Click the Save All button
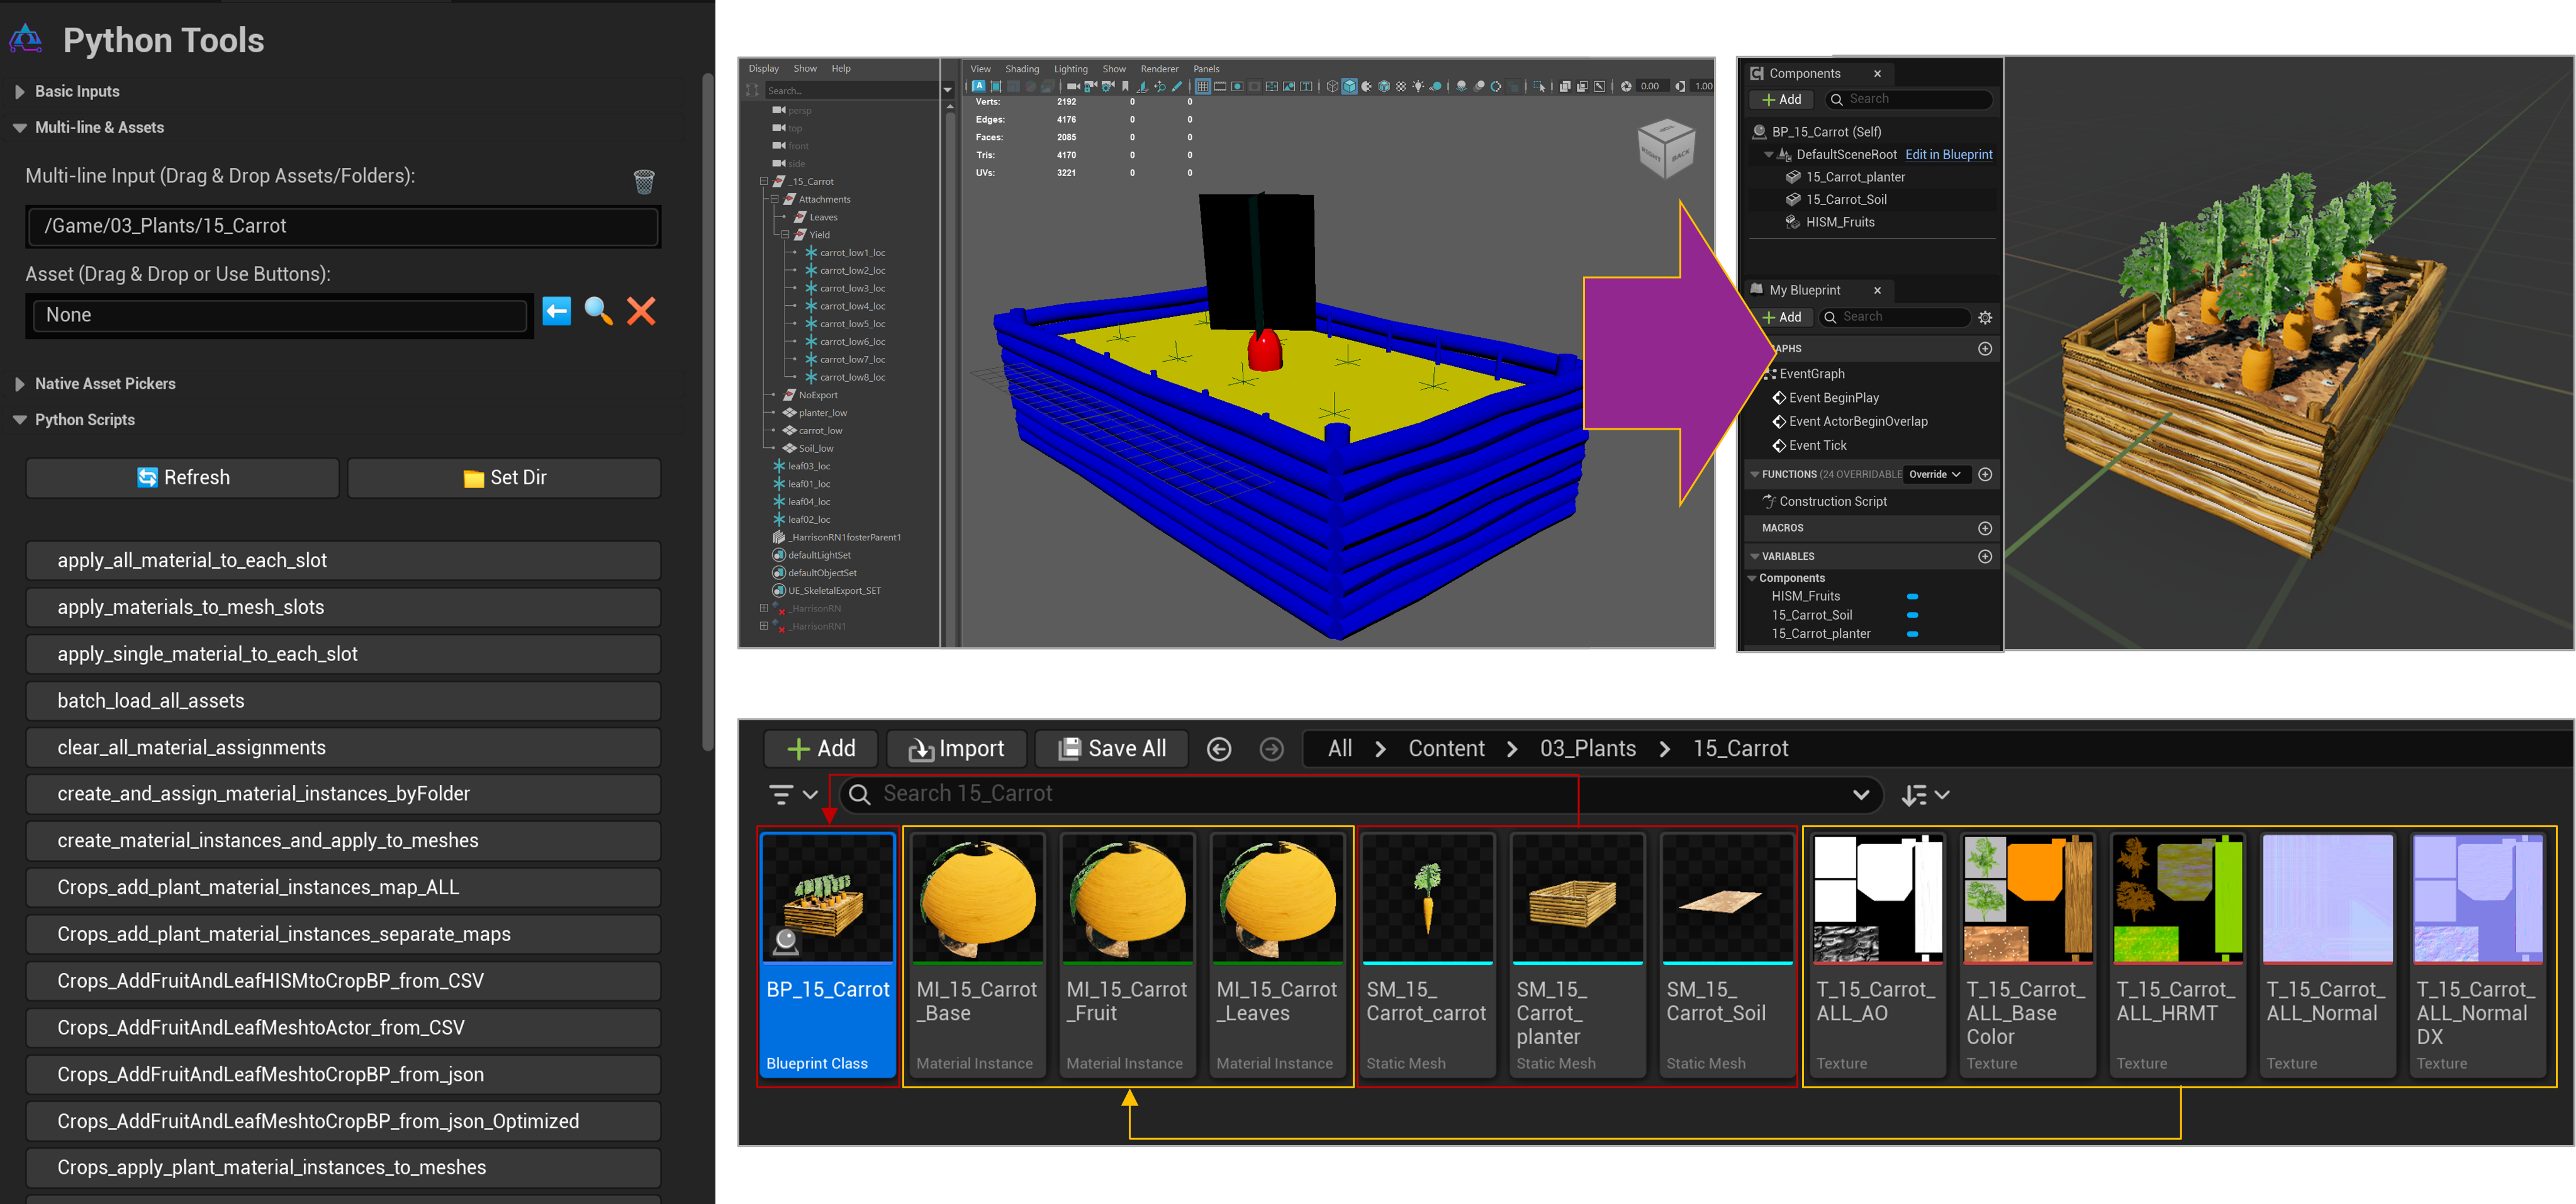This screenshot has width=2576, height=1204. pyautogui.click(x=1111, y=749)
